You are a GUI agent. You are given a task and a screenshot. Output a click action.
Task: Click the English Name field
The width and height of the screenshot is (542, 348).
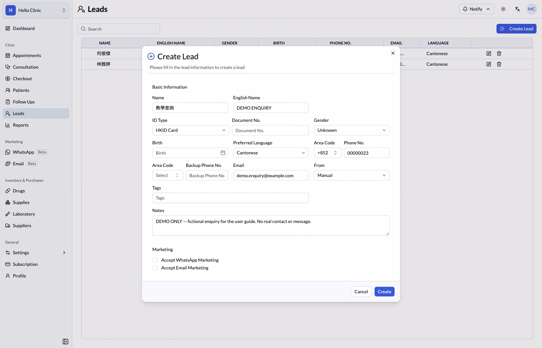click(x=271, y=108)
